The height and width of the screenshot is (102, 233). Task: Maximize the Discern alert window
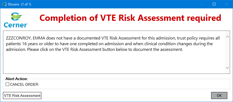click(x=214, y=4)
